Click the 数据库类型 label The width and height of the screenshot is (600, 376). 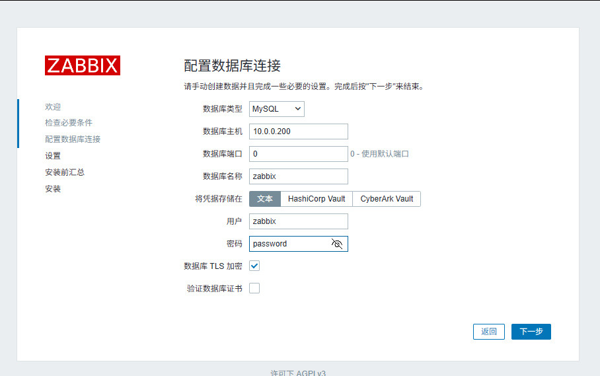point(222,109)
